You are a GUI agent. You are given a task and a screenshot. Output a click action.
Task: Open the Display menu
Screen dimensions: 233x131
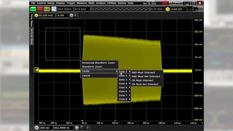pos(60,3)
